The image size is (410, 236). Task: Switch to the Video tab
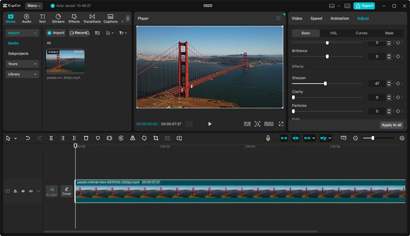coord(297,18)
